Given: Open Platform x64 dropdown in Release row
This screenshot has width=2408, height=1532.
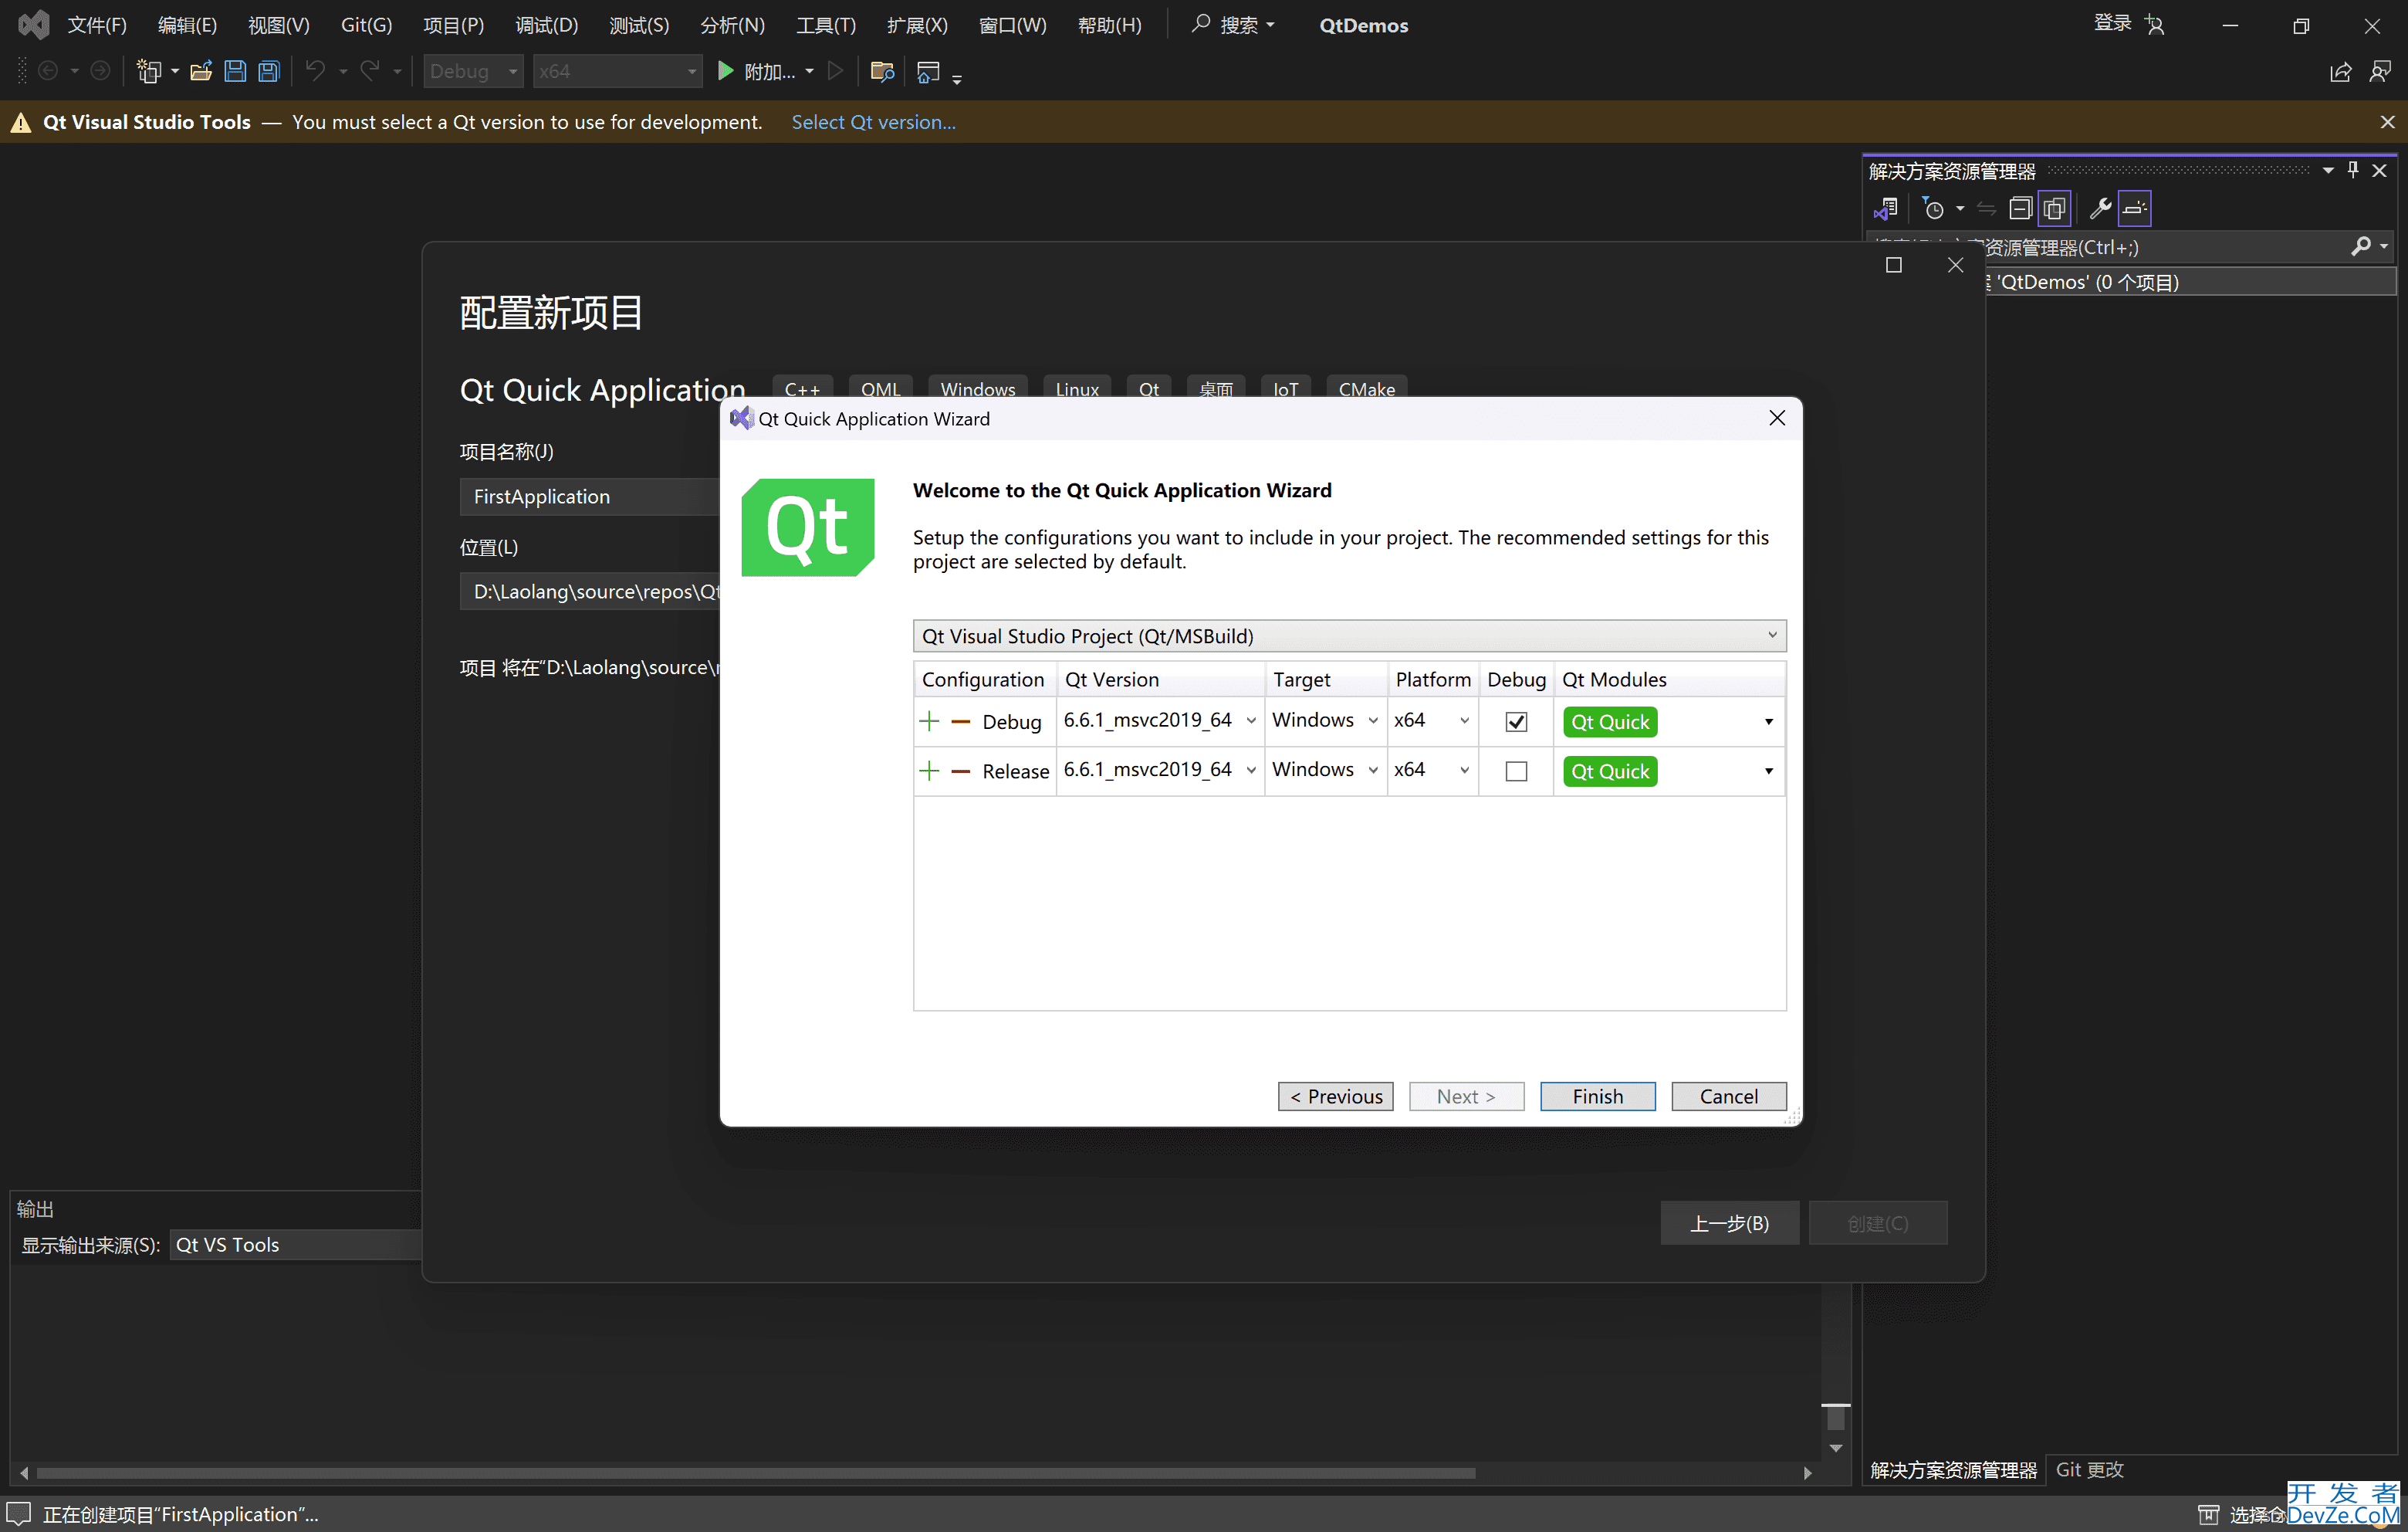Looking at the screenshot, I should click(x=1464, y=770).
